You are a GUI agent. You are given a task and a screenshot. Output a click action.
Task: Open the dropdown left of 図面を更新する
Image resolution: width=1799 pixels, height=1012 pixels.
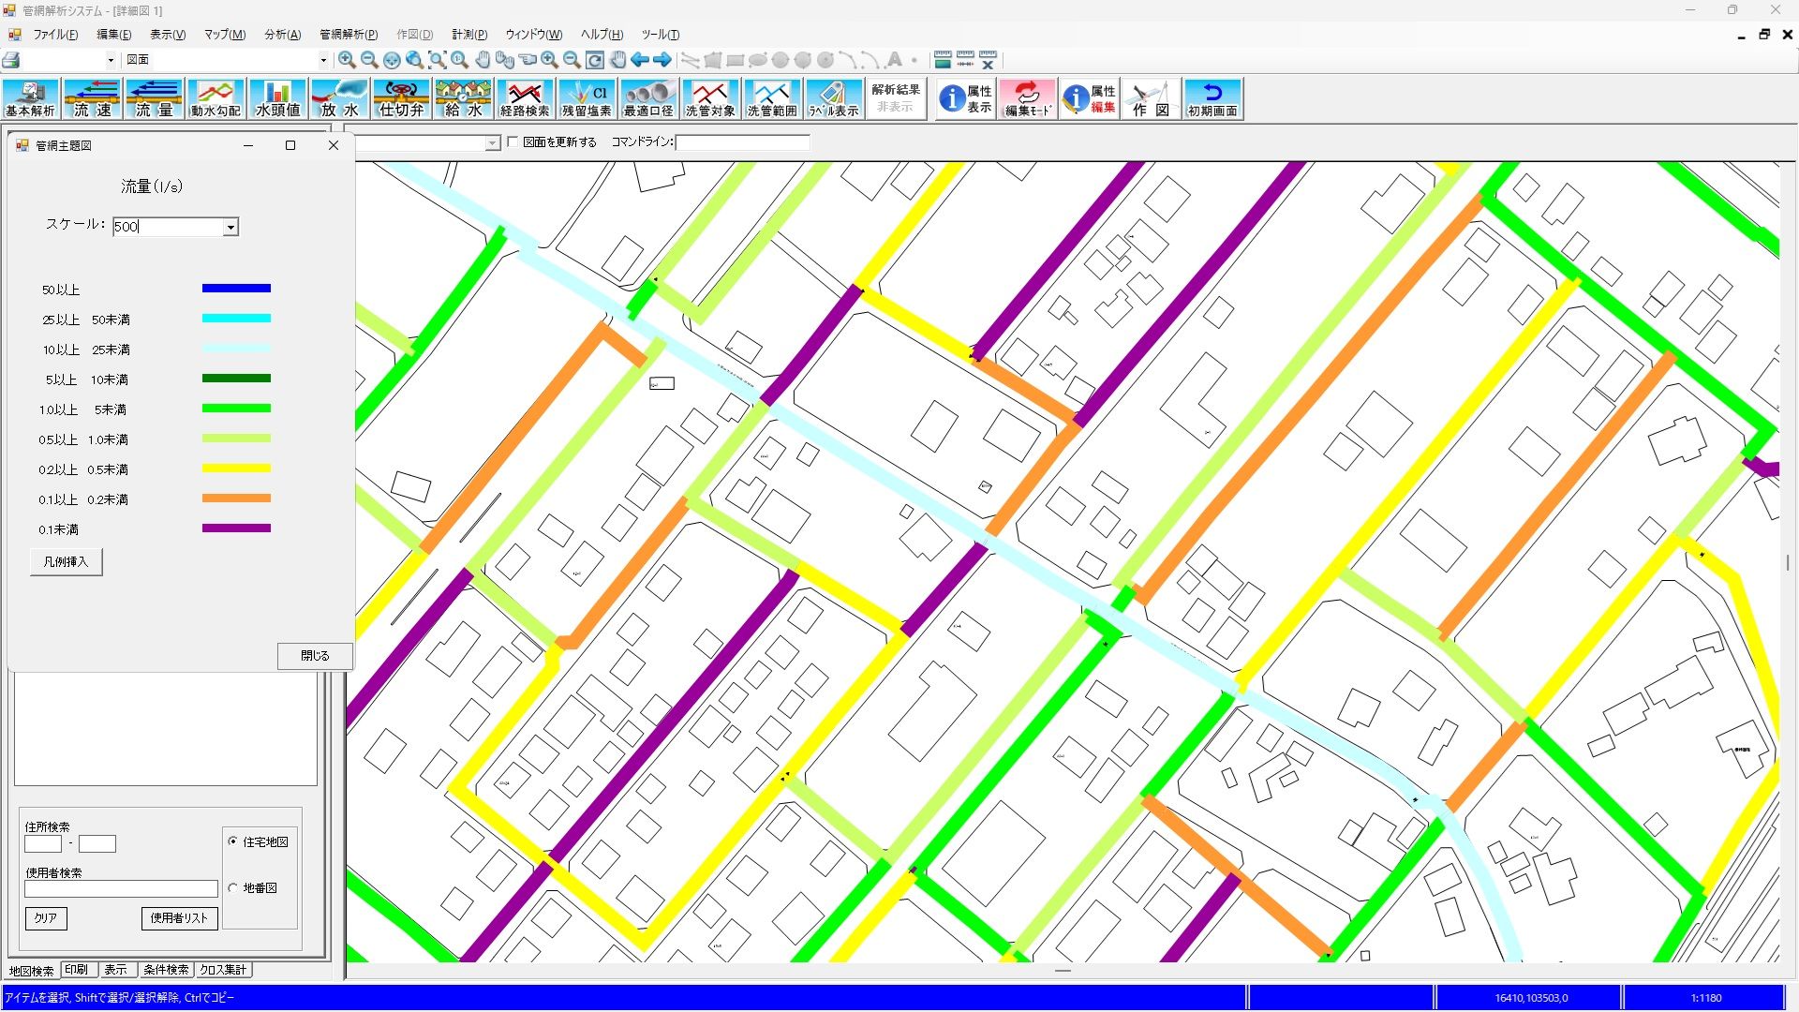pos(493,143)
